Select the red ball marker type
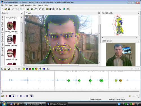 pyautogui.click(x=30, y=69)
